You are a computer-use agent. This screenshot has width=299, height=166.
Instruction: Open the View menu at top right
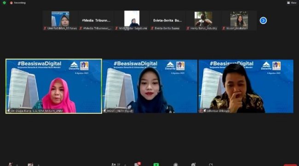(292, 3)
